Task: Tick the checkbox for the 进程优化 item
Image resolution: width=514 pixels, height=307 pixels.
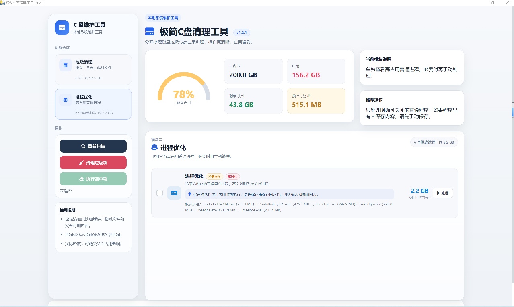Action: [x=160, y=193]
